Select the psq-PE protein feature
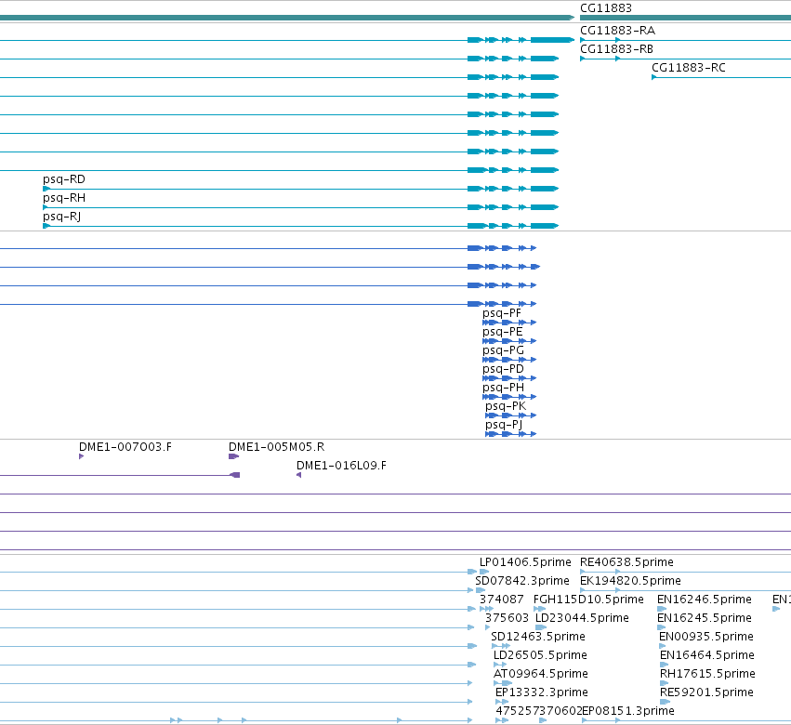 coord(509,340)
